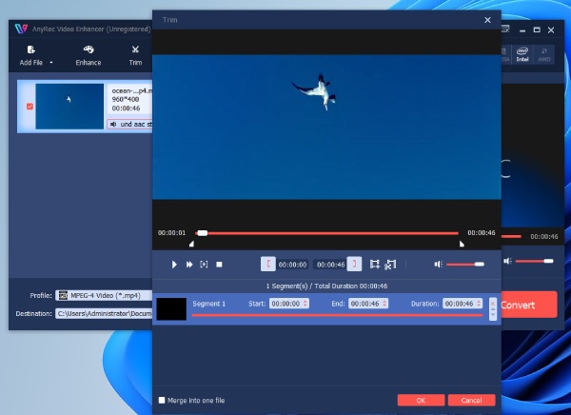Viewport: 571px width, 415px height.
Task: Click the OK button
Action: [421, 400]
